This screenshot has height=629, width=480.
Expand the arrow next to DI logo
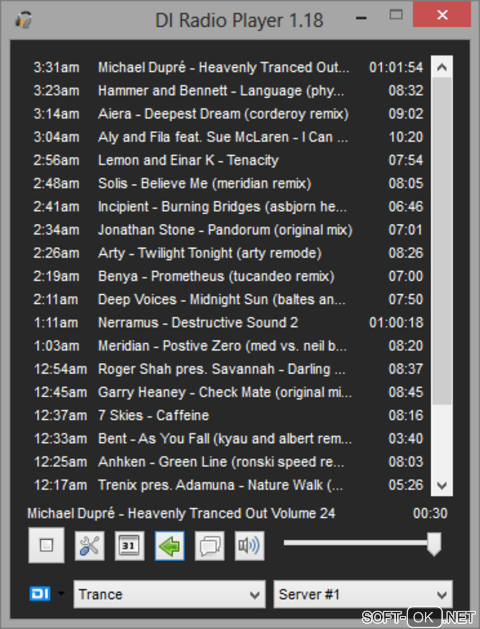click(x=61, y=593)
